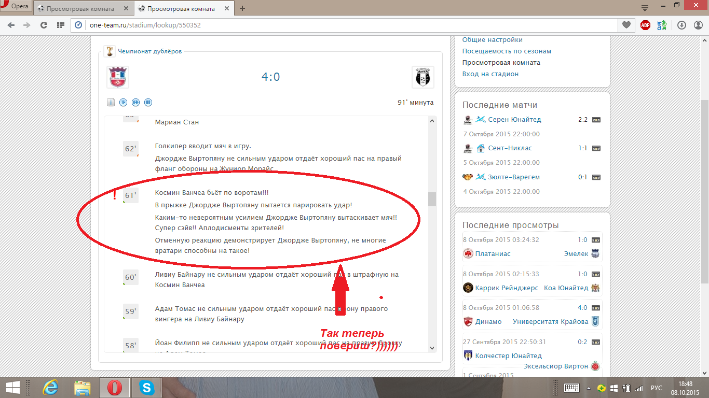Select the 61' minute marker
This screenshot has width=709, height=398.
click(131, 195)
